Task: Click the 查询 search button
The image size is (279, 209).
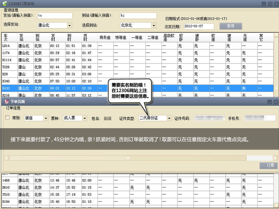Action: [x=231, y=26]
